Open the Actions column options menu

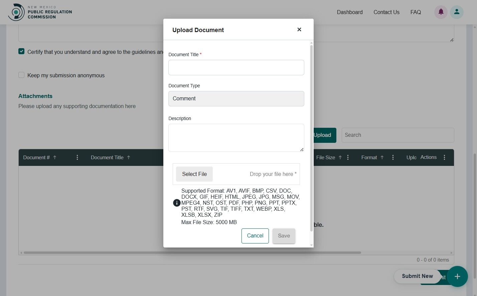(444, 157)
